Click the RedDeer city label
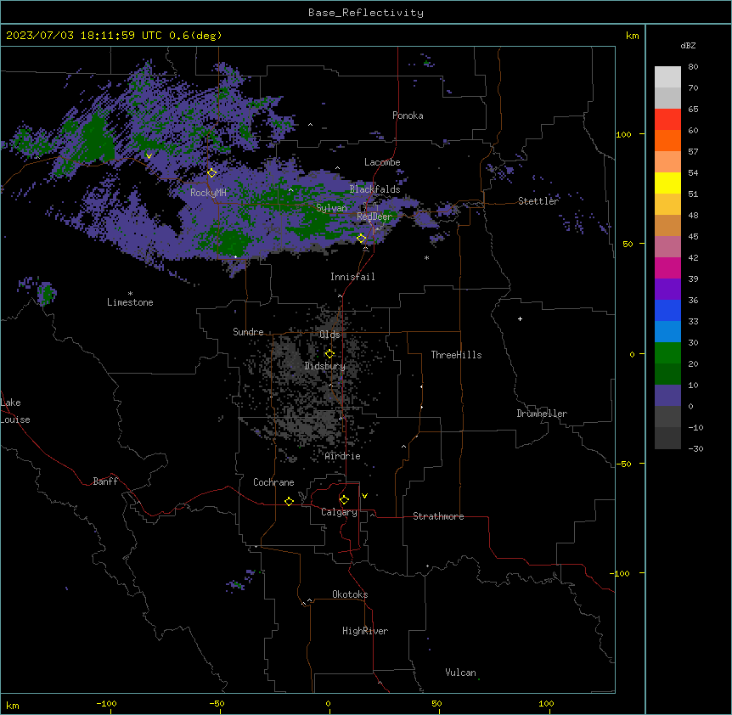The width and height of the screenshot is (732, 715). tap(374, 217)
